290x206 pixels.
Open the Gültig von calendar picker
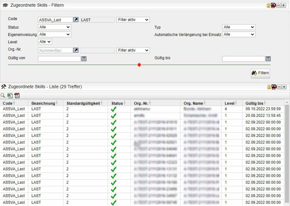click(x=84, y=59)
